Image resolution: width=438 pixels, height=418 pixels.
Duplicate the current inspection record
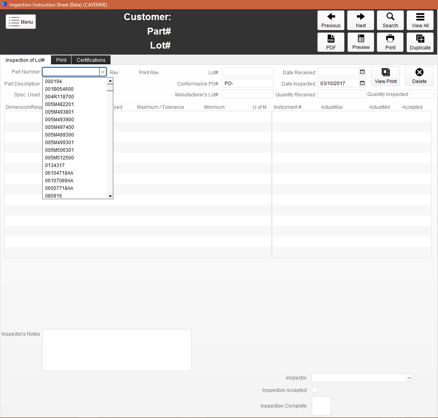tap(420, 42)
